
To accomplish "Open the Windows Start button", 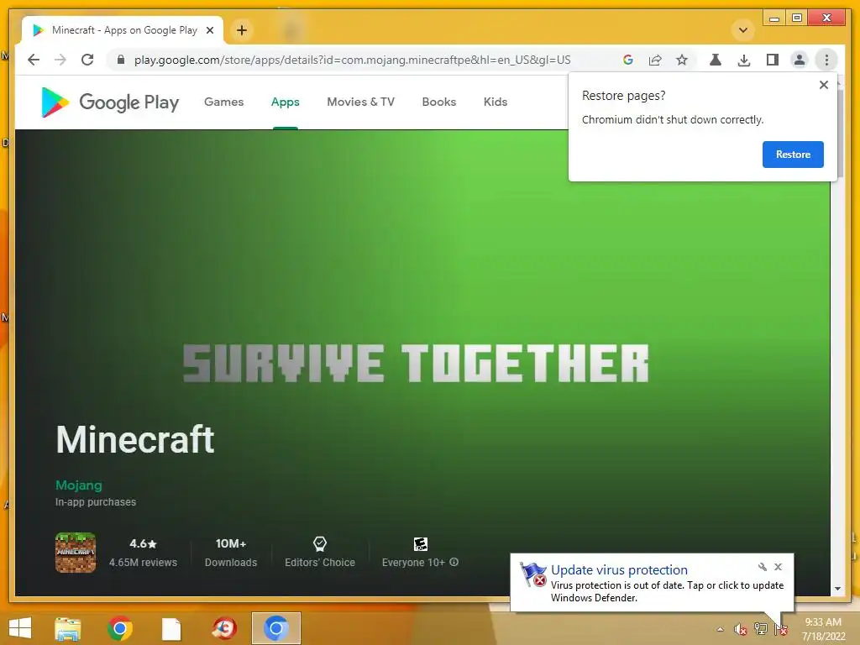I will tap(20, 628).
